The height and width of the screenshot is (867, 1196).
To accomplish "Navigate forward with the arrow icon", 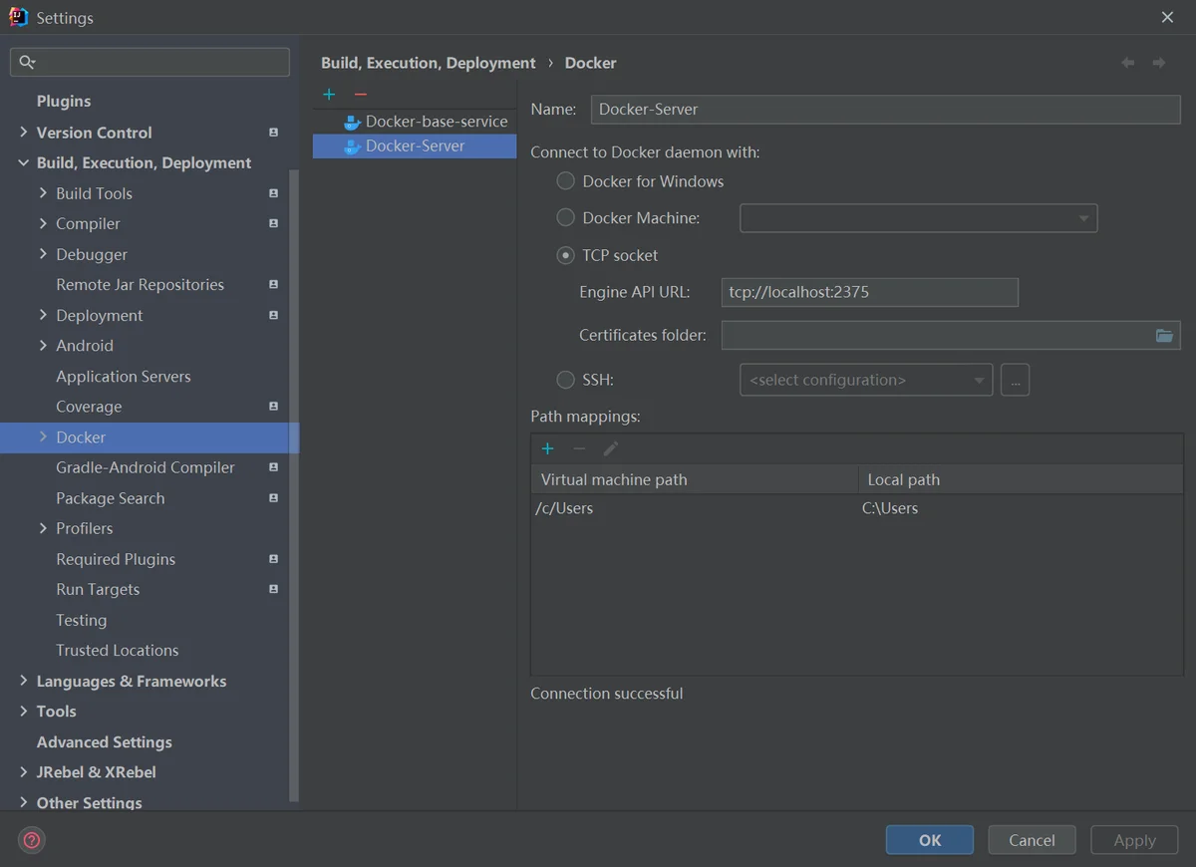I will [x=1159, y=63].
